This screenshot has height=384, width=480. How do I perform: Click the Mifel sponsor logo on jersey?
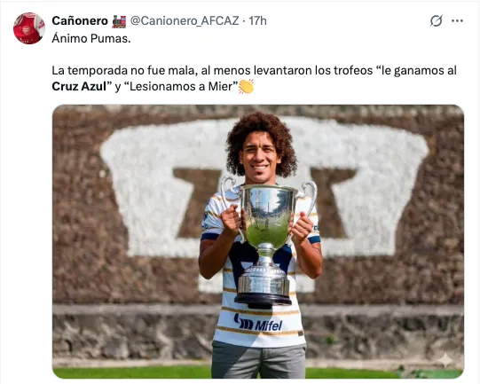tap(258, 323)
